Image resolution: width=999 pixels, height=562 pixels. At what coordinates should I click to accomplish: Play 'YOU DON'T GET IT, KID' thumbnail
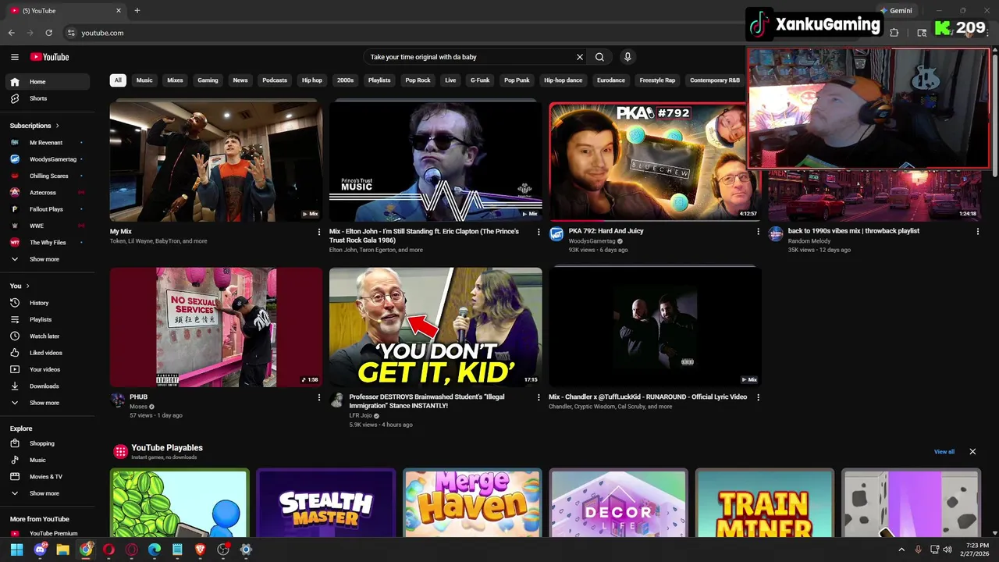436,327
